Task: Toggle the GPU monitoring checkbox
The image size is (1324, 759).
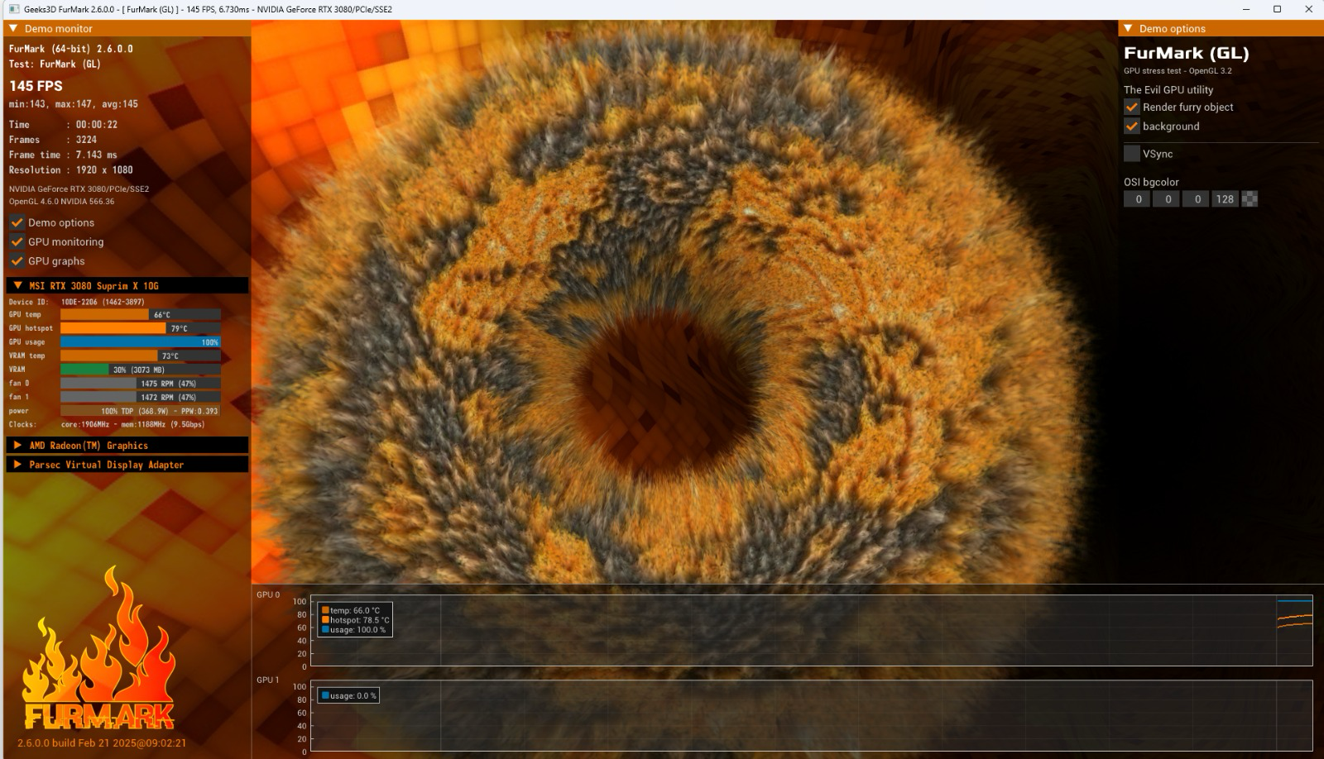Action: pos(17,241)
